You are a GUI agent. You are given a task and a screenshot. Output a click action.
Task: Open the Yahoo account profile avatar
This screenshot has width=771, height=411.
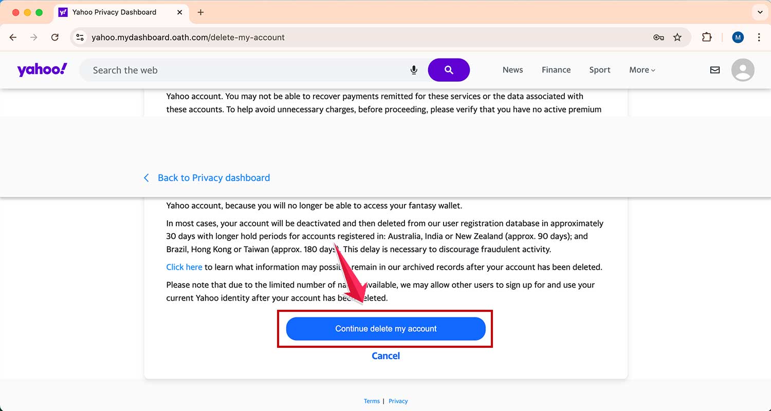(x=743, y=70)
